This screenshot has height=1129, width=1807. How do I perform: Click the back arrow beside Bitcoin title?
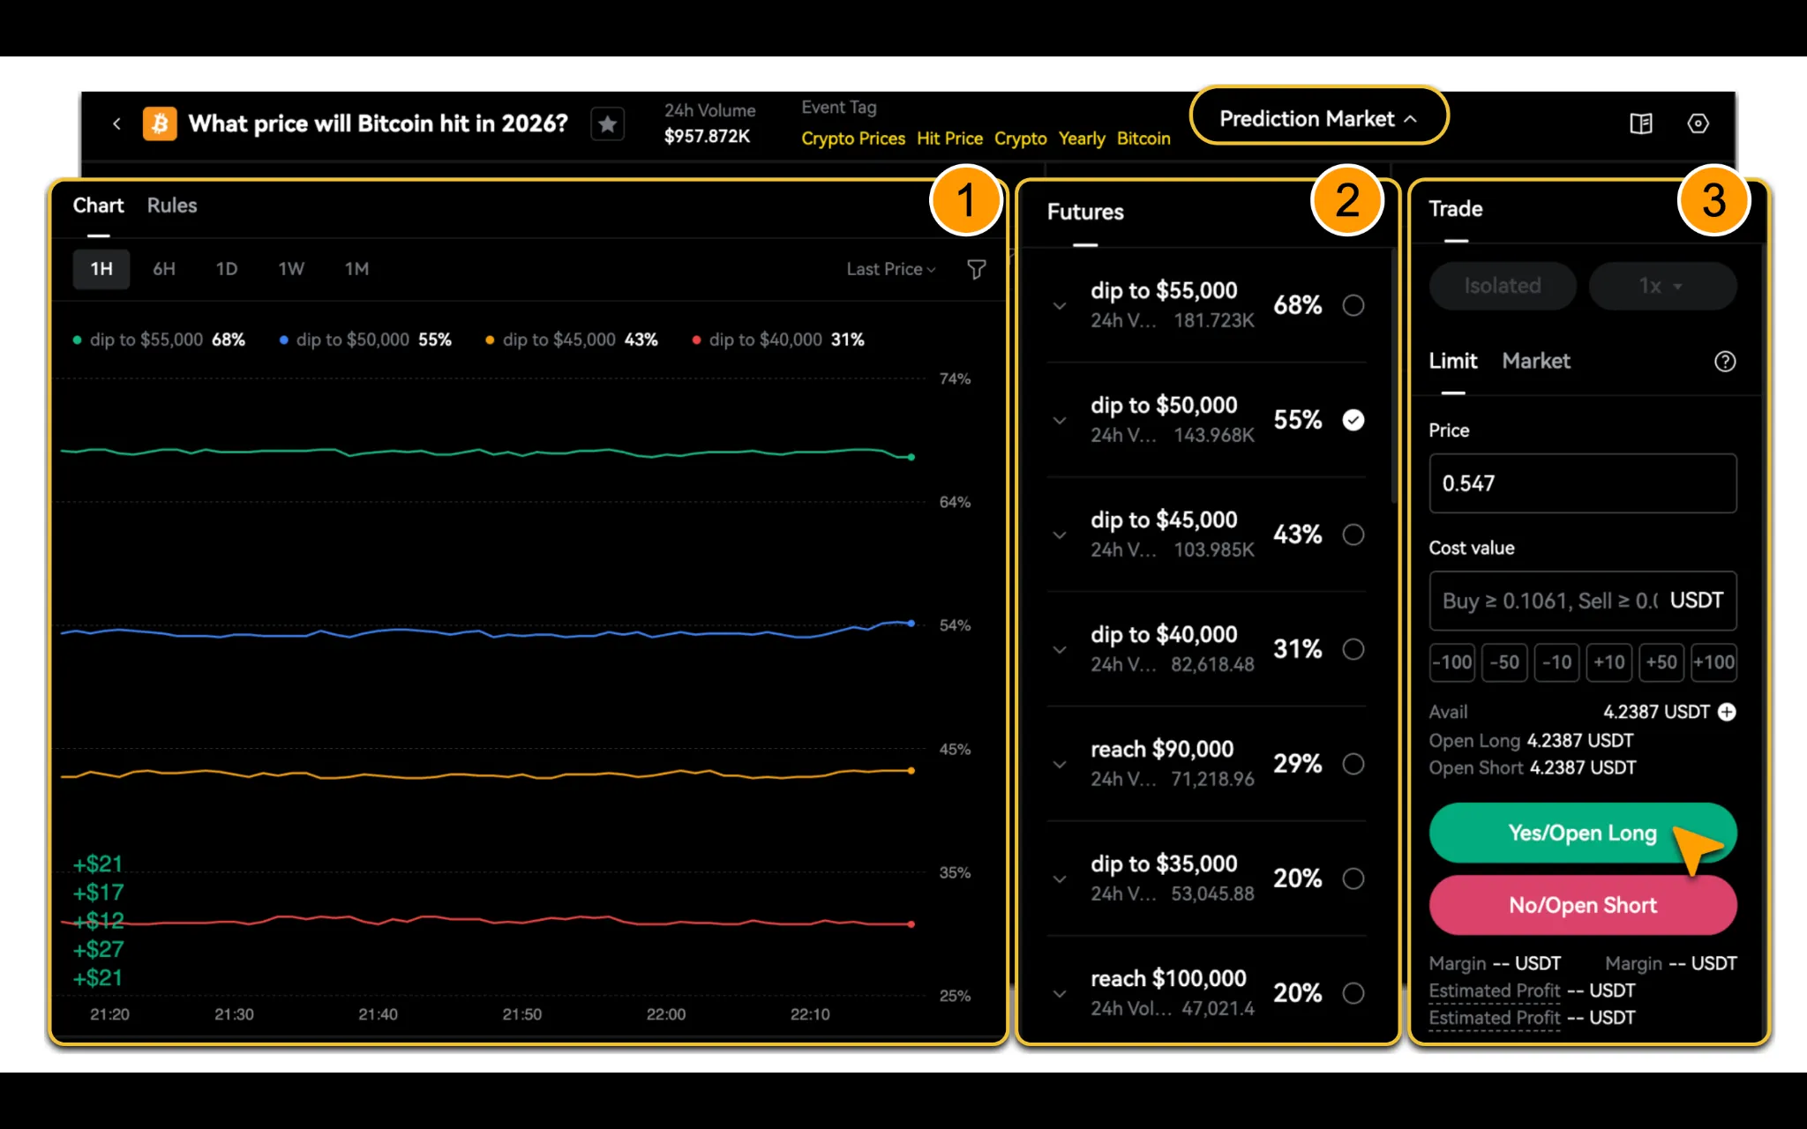pyautogui.click(x=116, y=123)
